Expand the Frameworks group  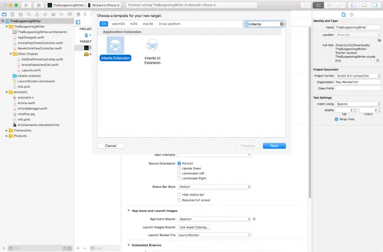[x=6, y=130]
